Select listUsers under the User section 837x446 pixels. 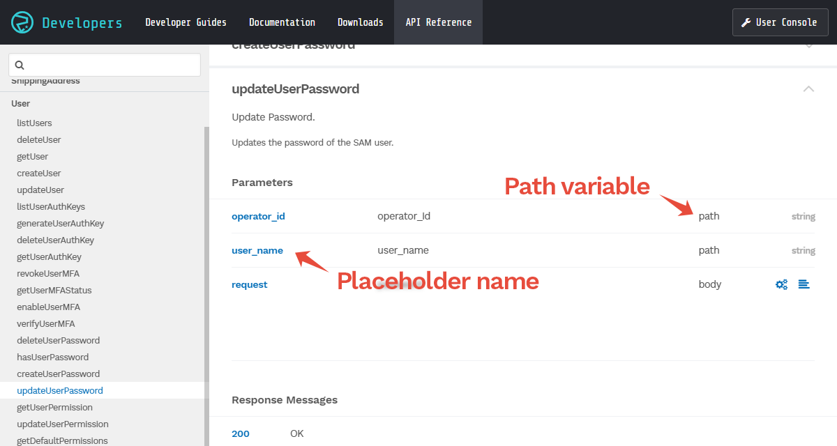pyautogui.click(x=35, y=123)
